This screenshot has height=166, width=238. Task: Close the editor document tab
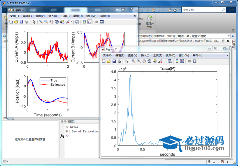228,41
